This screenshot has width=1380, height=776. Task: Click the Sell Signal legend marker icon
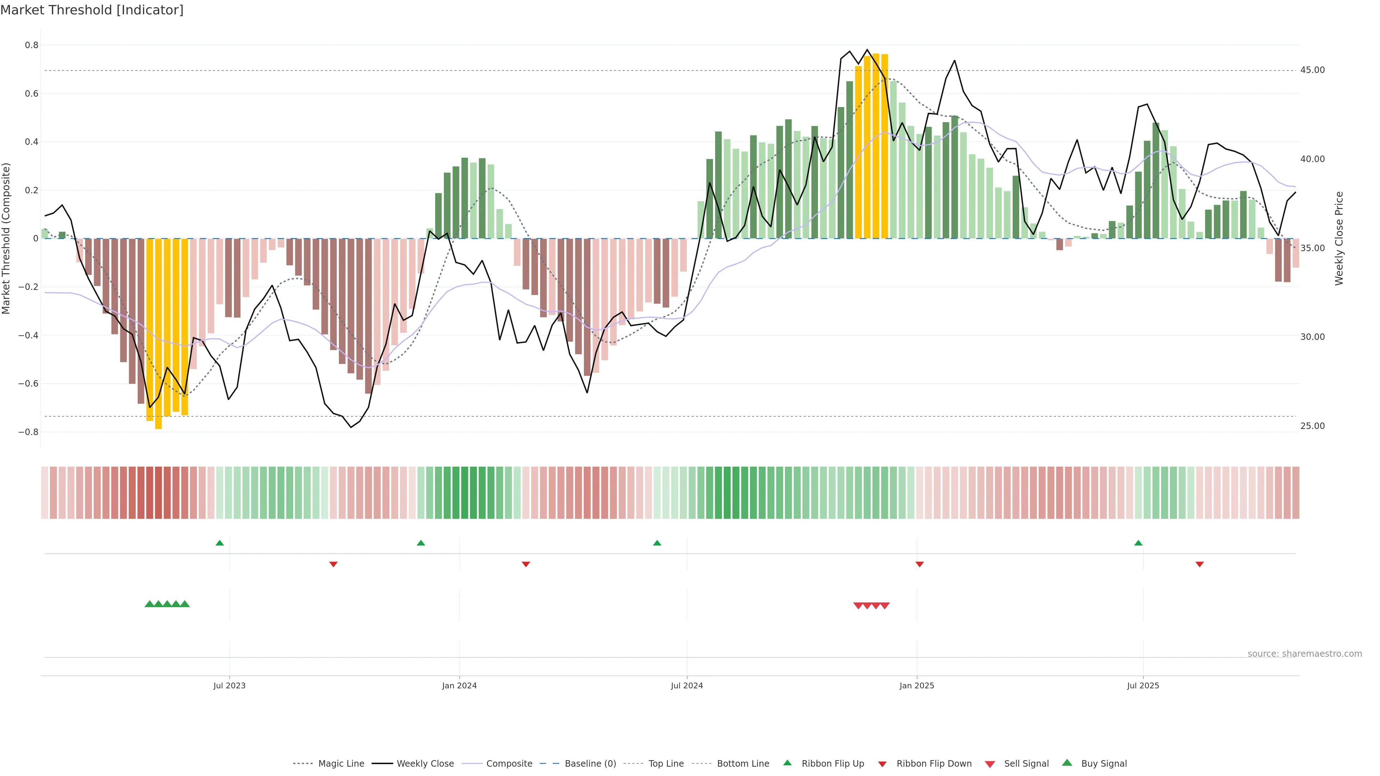click(989, 764)
